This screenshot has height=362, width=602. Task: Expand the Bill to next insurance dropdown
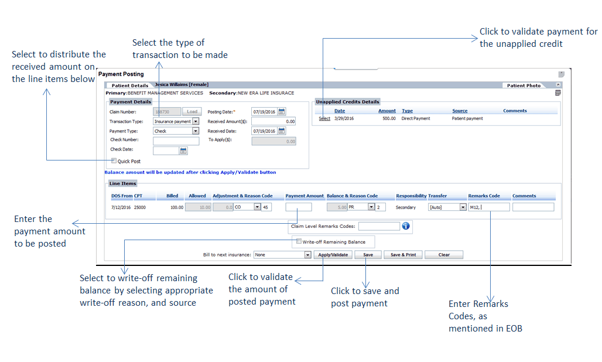307,255
